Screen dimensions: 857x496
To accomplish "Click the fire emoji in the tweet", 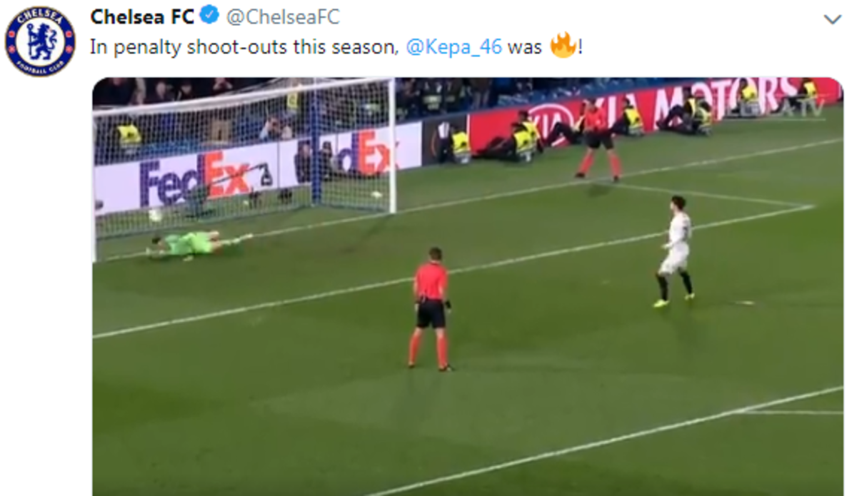I will (x=564, y=47).
